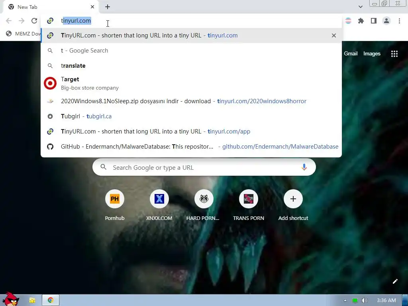Select the Tubgirl suggestion

191,116
